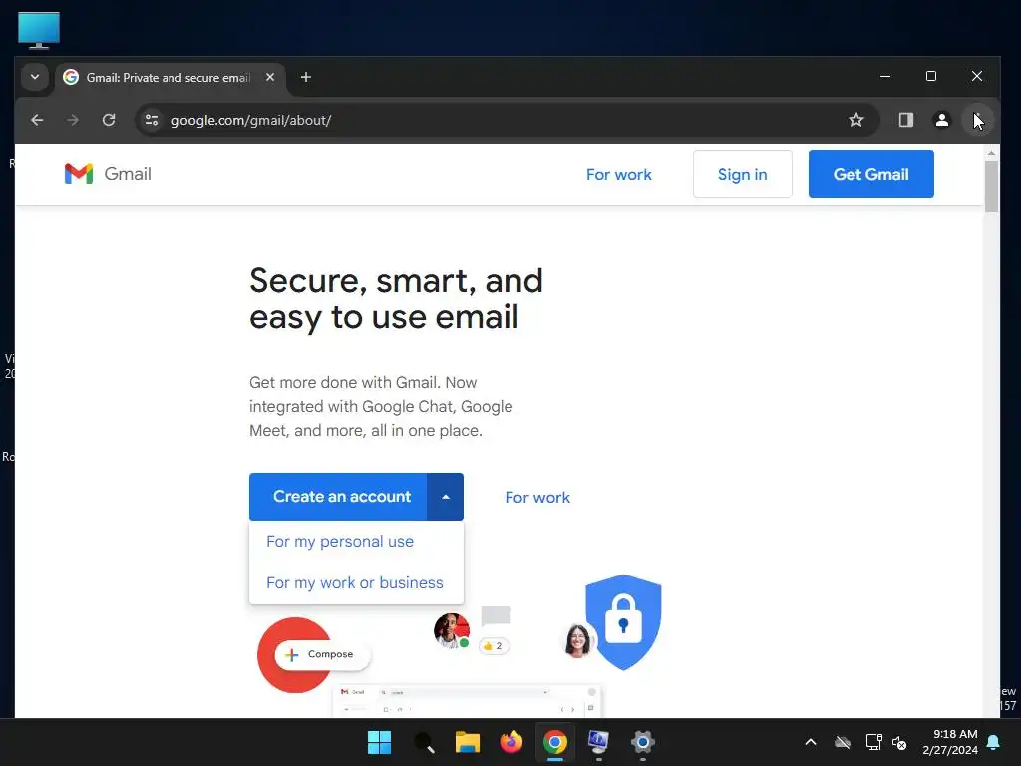Open the Chrome side panel
Image resolution: width=1021 pixels, height=766 pixels.
(x=905, y=120)
